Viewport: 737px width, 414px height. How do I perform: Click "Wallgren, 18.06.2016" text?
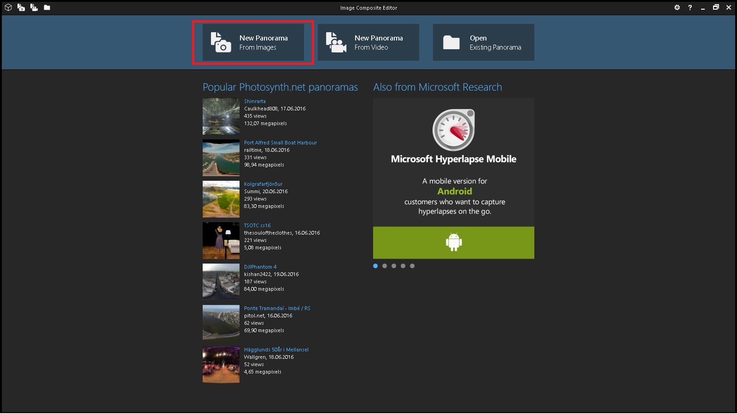tap(269, 357)
